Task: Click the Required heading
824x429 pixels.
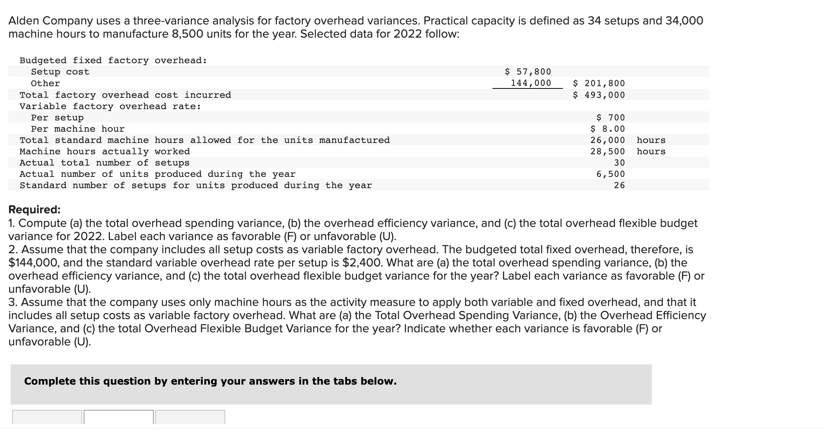Action: 33,209
